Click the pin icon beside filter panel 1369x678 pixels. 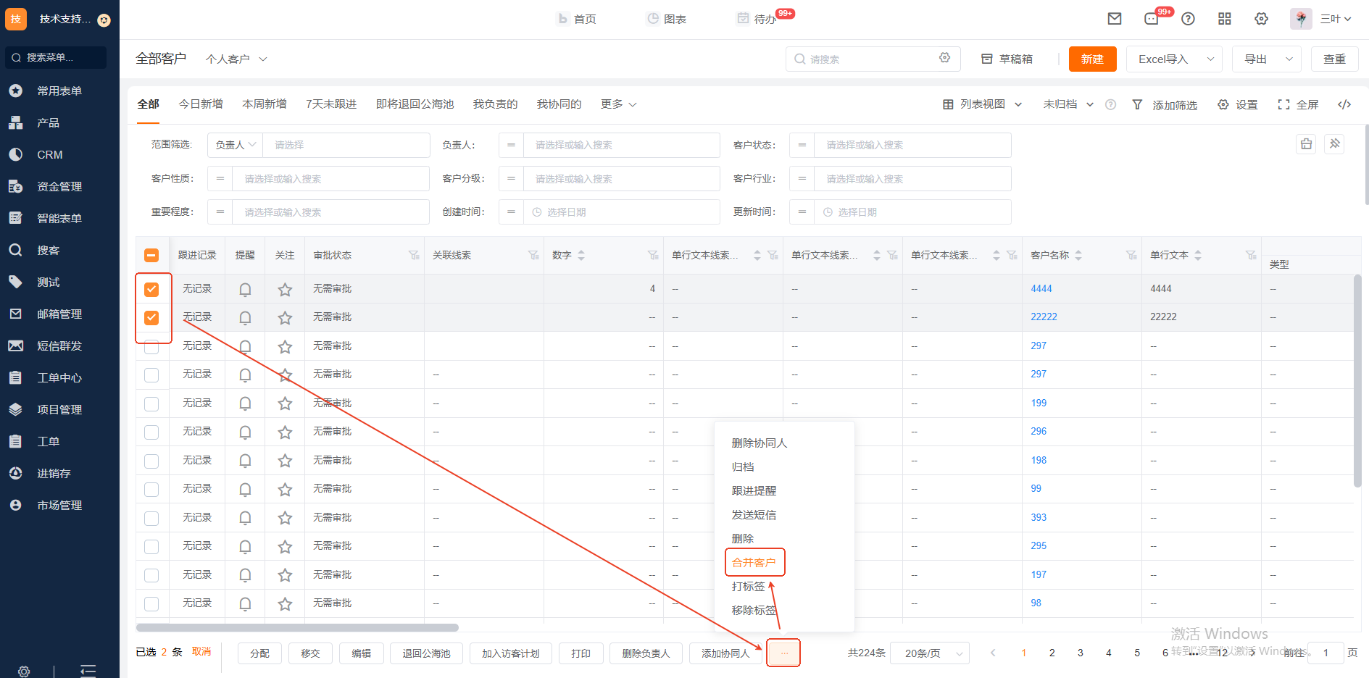pos(1334,144)
